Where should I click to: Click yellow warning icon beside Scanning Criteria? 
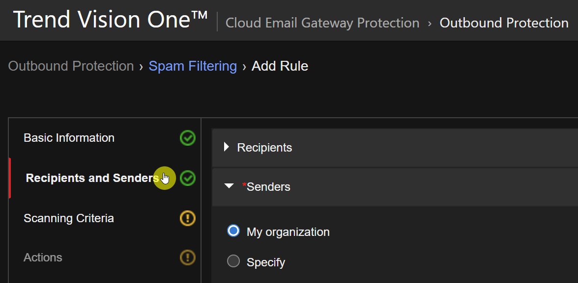[x=187, y=218]
